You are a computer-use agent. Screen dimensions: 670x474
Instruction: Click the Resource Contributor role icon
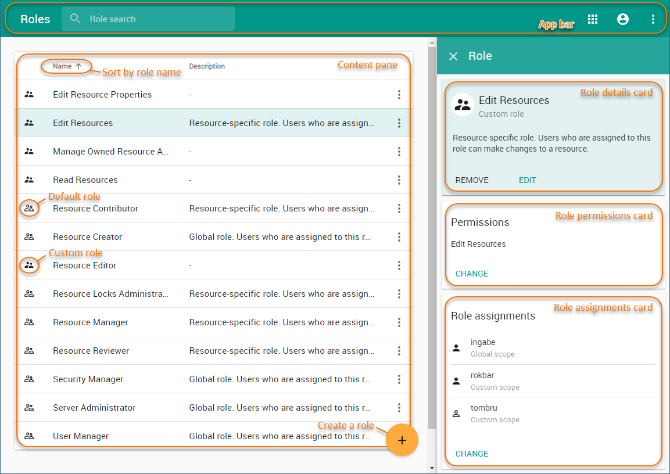coord(29,208)
